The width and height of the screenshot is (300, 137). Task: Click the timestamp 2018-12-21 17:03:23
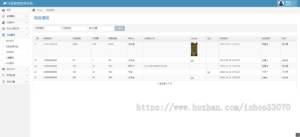pos(230,72)
